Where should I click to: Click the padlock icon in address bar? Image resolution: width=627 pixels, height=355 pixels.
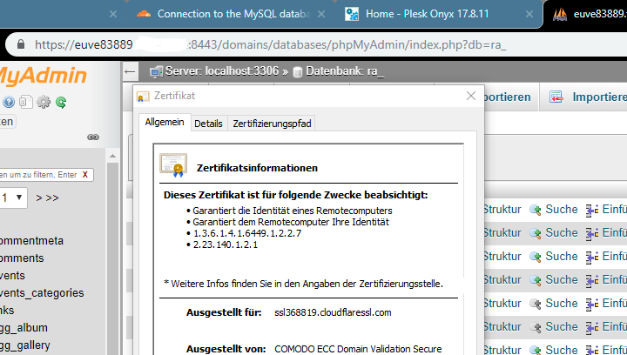(x=21, y=44)
